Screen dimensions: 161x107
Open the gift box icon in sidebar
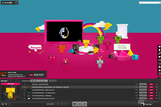(159, 67)
